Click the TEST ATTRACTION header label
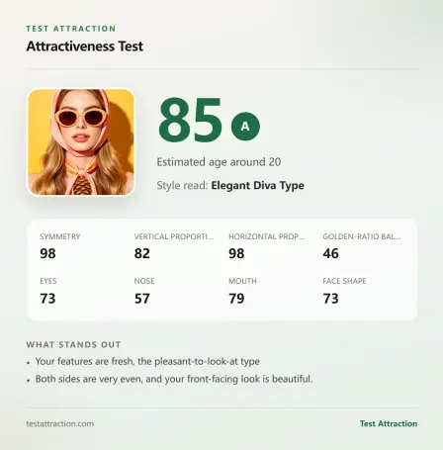The height and width of the screenshot is (450, 443). point(71,29)
